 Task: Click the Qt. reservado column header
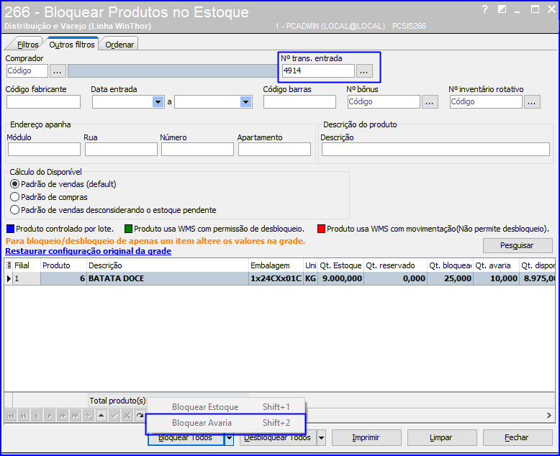pos(395,265)
